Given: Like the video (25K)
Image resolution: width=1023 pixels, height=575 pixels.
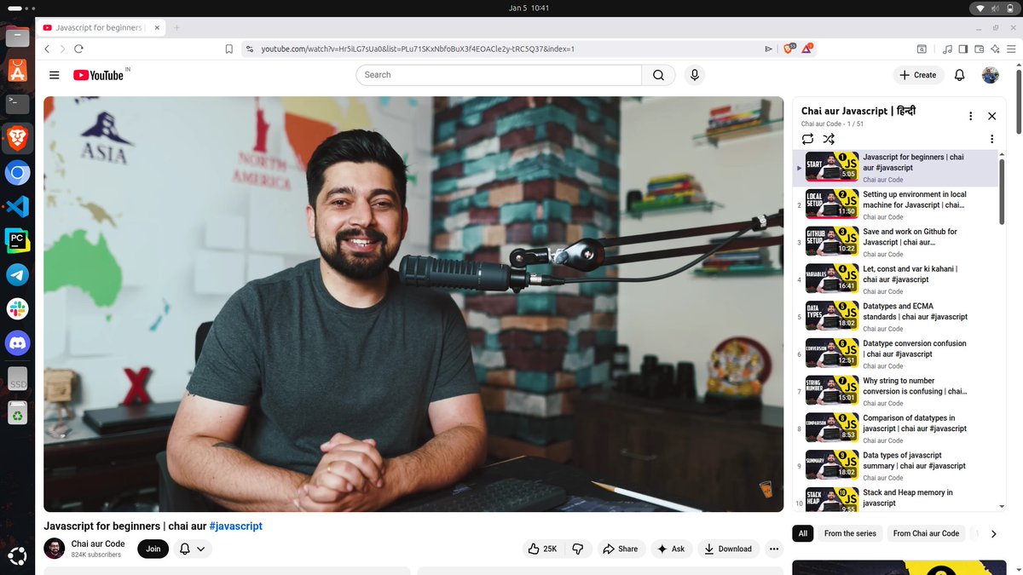Looking at the screenshot, I should 542,549.
